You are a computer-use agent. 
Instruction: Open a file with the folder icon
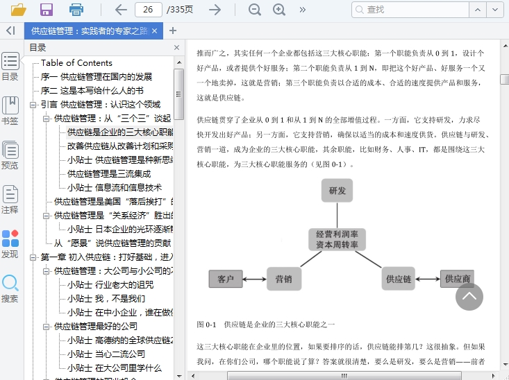click(19, 10)
